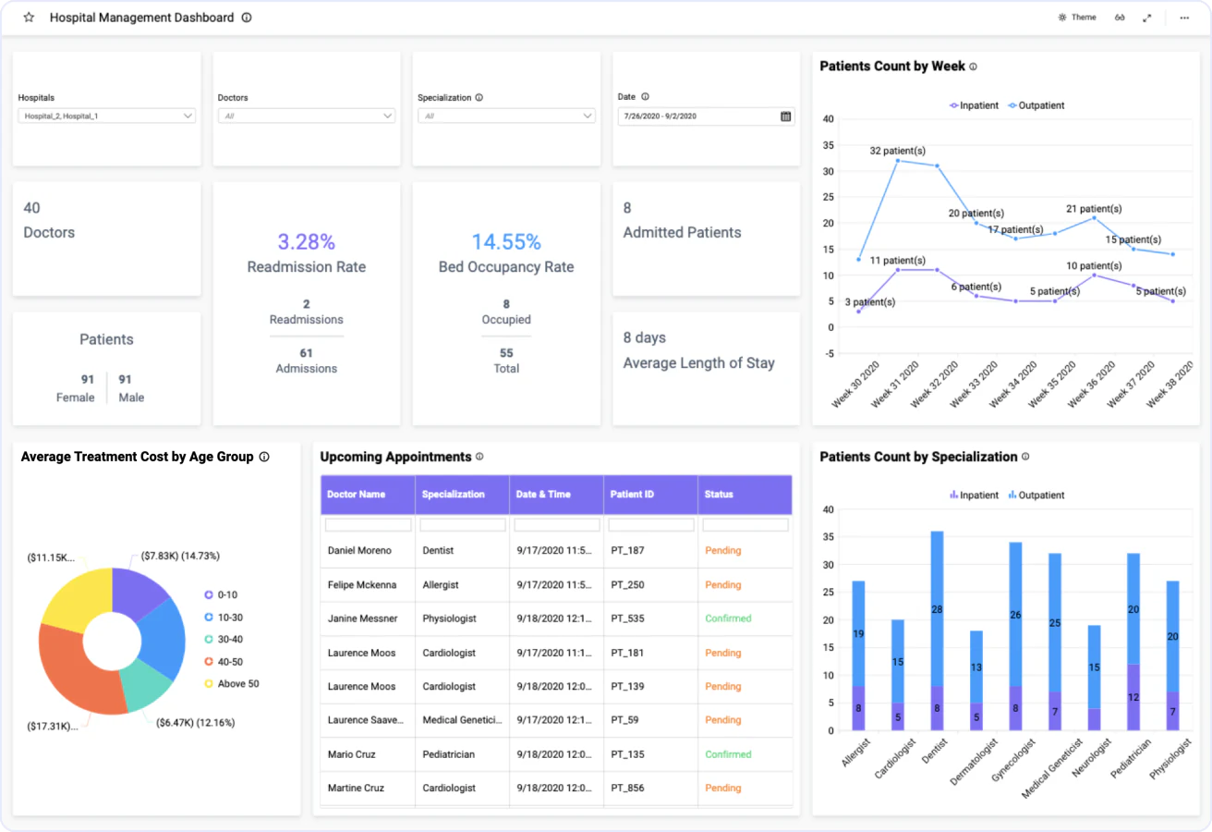Open the Doctors dropdown
Image resolution: width=1212 pixels, height=832 pixels.
coord(306,116)
